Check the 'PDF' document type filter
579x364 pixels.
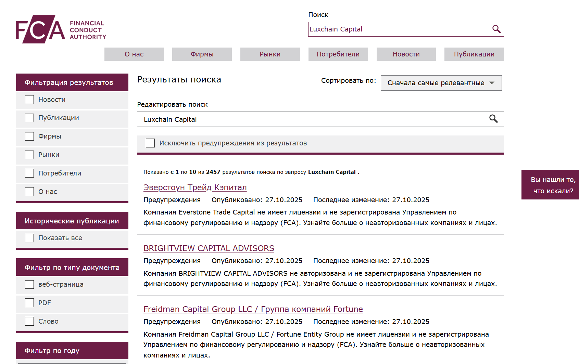29,303
